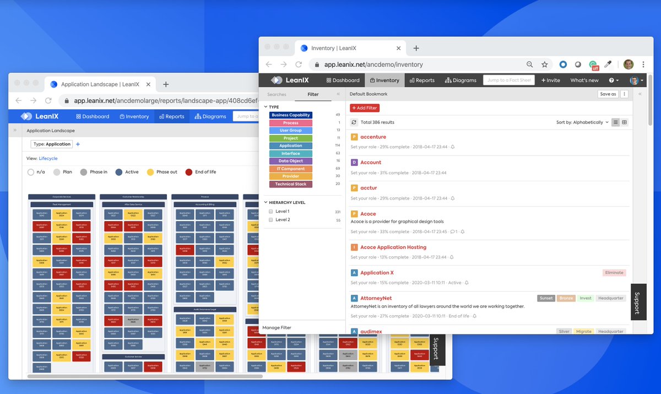Toggle the Project type filter
Viewport: 661px width, 394px height.
(x=291, y=138)
